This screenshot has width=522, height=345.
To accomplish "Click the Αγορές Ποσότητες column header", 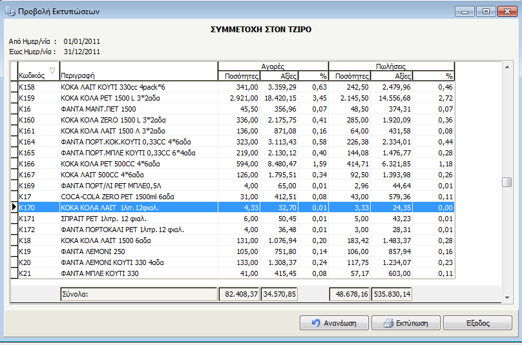I will click(239, 76).
